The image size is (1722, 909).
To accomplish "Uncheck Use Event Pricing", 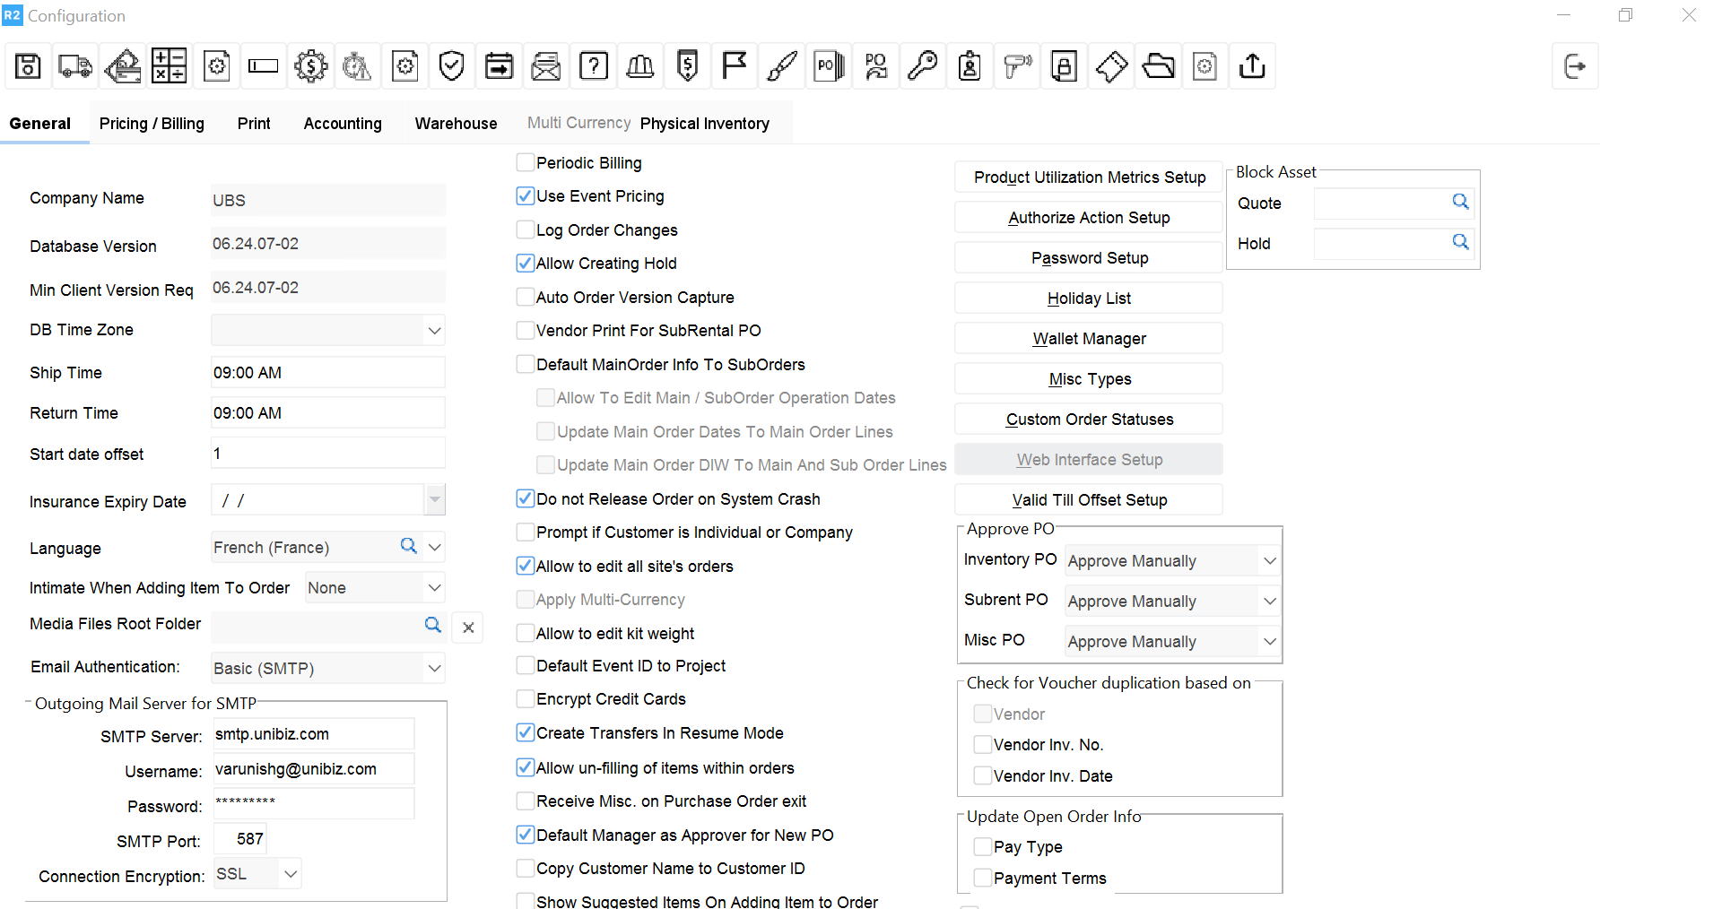I will tap(526, 196).
